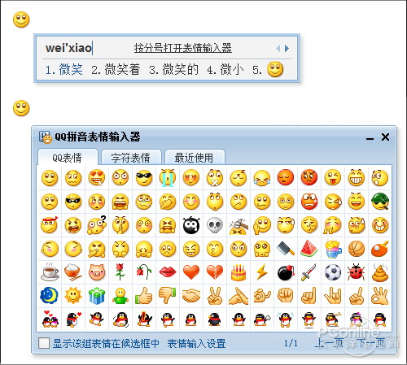
Task: Go to 下一页 emoji page
Action: click(371, 343)
